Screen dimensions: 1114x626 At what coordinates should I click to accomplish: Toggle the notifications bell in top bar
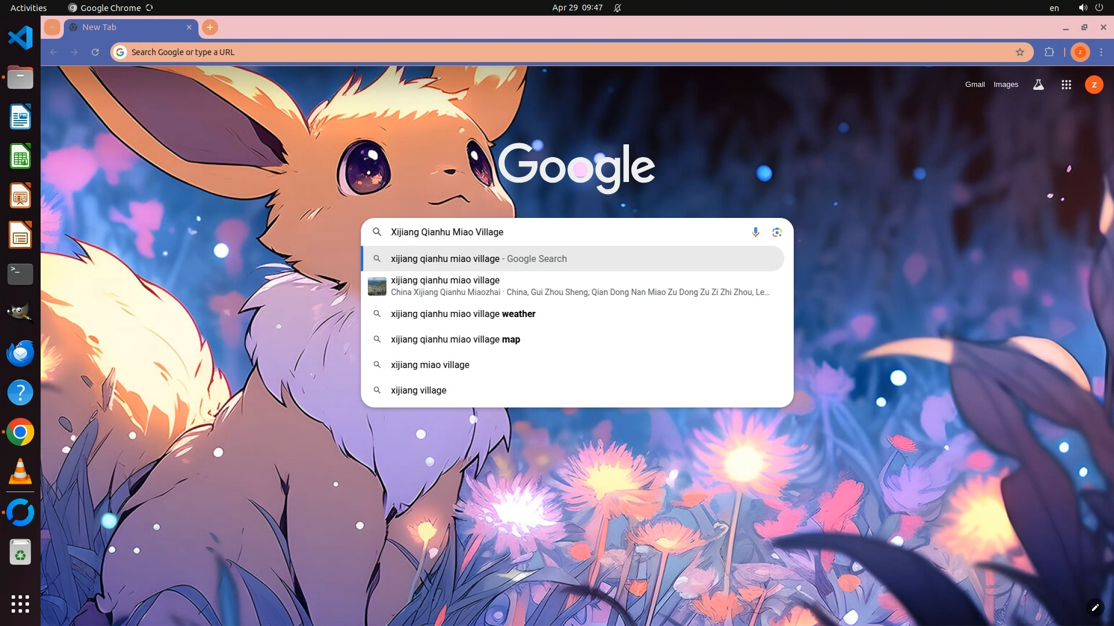(x=617, y=8)
